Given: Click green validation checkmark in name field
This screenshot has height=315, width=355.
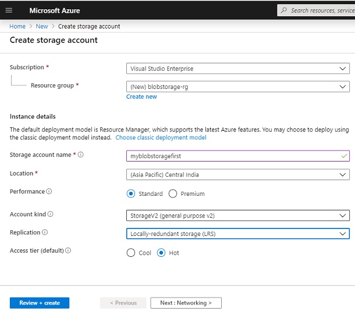Looking at the screenshot, I should click(344, 156).
